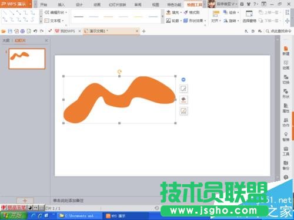Image resolution: width=294 pixels, height=220 pixels.
Task: Open the 编辑形状 (Edit Shape) dropdown
Action: 56,12
